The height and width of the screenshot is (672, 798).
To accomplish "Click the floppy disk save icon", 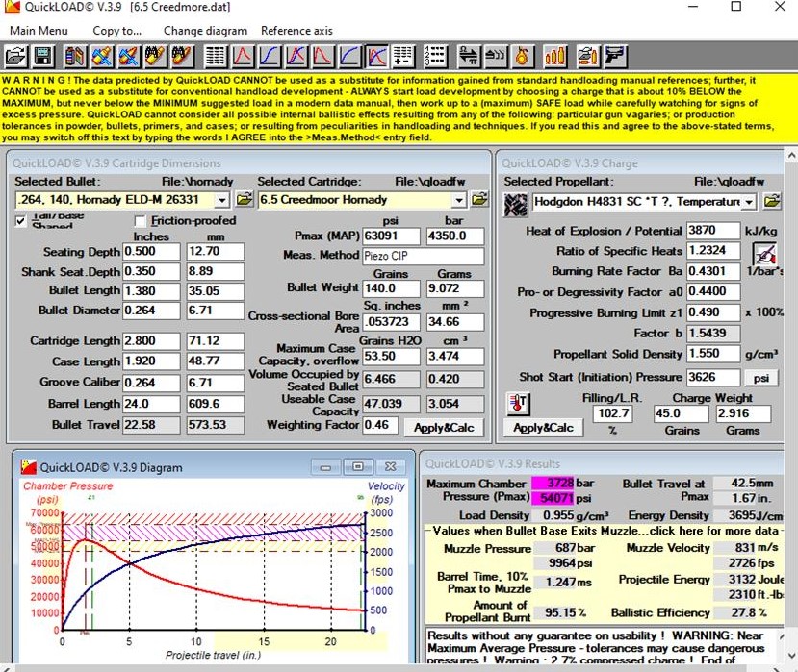I will pos(43,56).
